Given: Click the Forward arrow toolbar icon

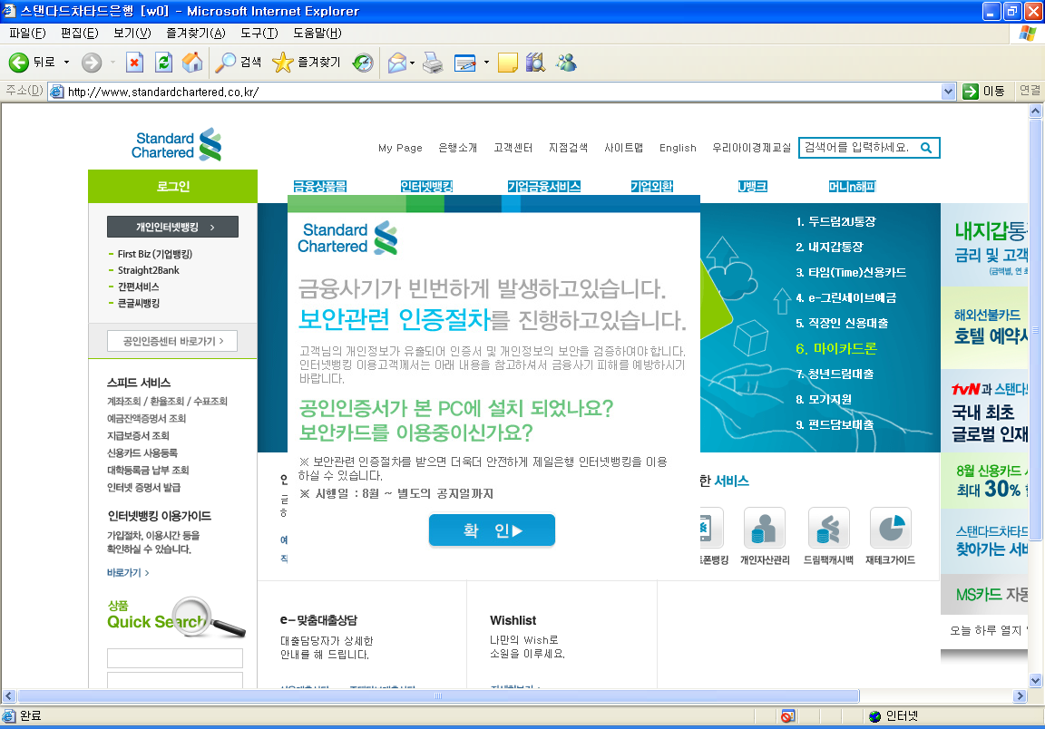Looking at the screenshot, I should point(92,63).
